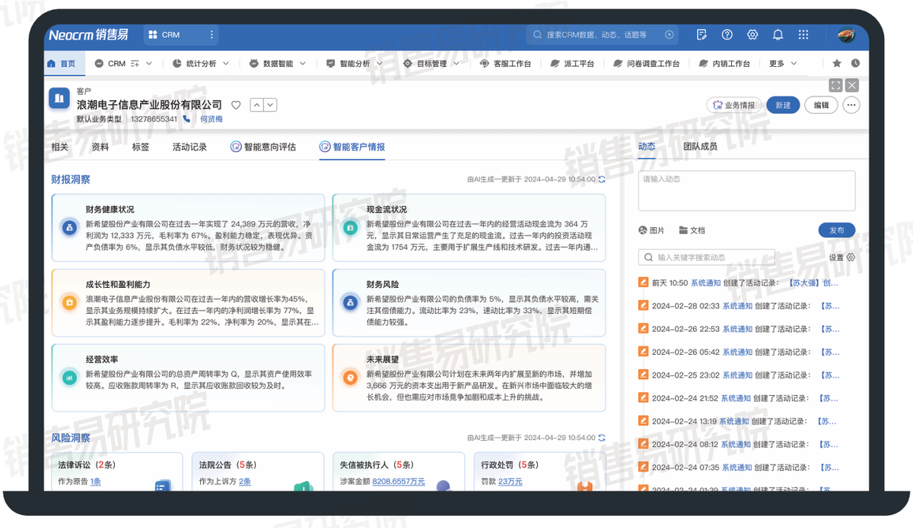Open the CRM app switcher grid icon
This screenshot has width=913, height=528.
pos(153,35)
